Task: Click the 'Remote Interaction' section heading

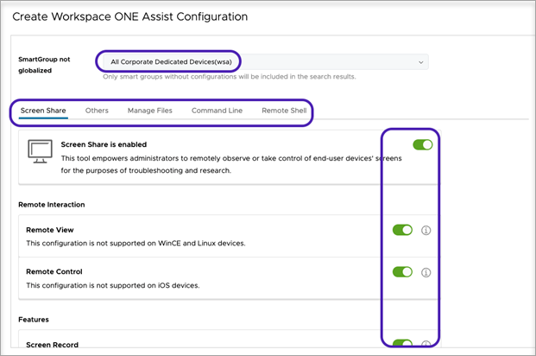Action: click(x=52, y=205)
